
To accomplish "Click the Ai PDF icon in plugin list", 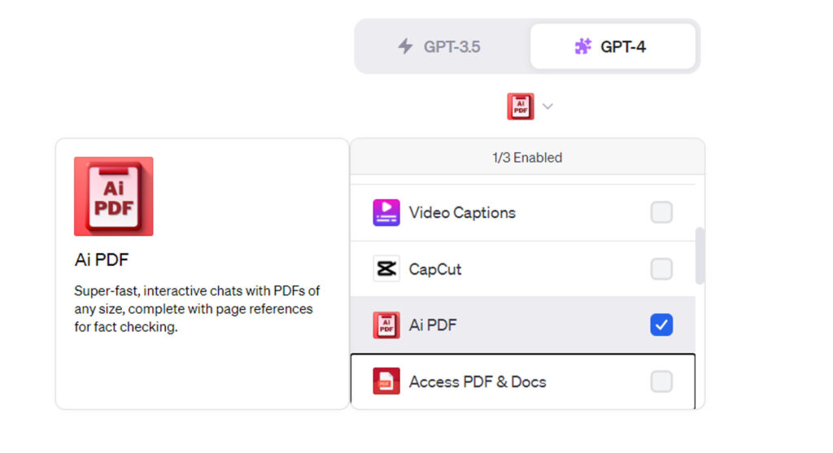I will pos(386,325).
